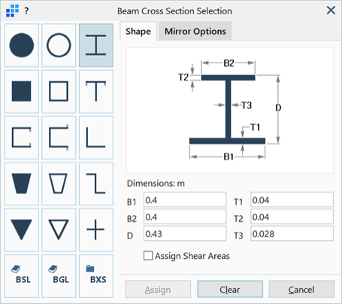Image resolution: width=342 pixels, height=304 pixels.
Task: Click the T3 web thickness field
Action: pos(292,234)
